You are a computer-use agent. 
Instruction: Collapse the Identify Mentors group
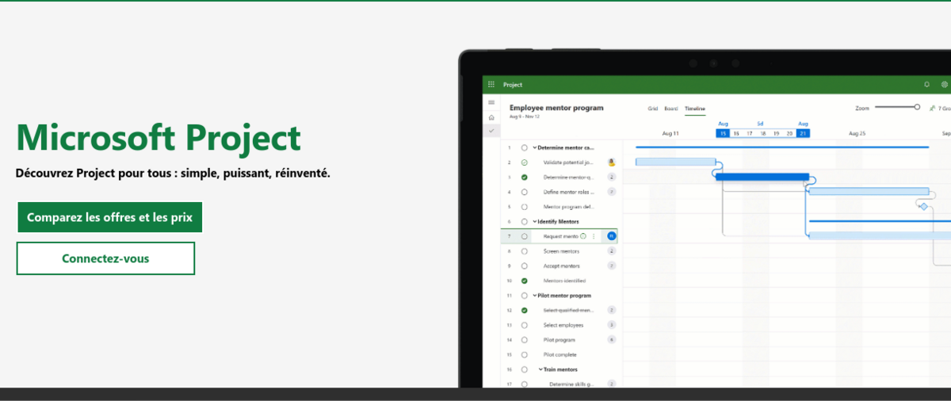click(x=535, y=221)
